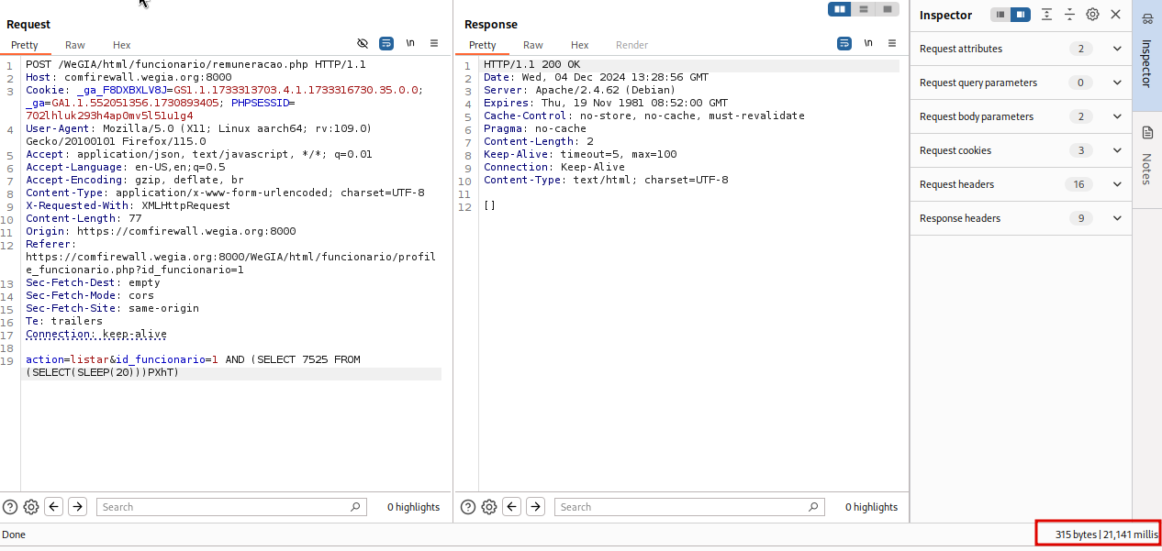The image size is (1162, 551).
Task: Expand Request headers section
Action: (1021, 184)
